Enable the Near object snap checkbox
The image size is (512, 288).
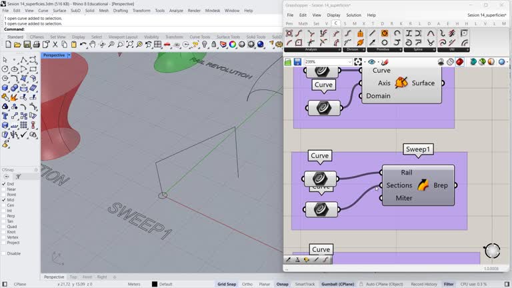4,189
